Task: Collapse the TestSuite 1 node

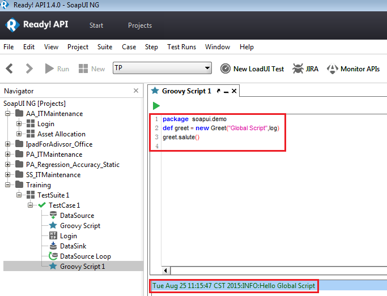Action: (x=19, y=195)
